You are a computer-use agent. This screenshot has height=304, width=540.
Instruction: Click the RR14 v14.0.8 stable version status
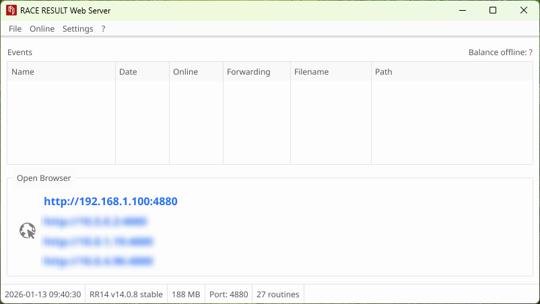coord(126,295)
